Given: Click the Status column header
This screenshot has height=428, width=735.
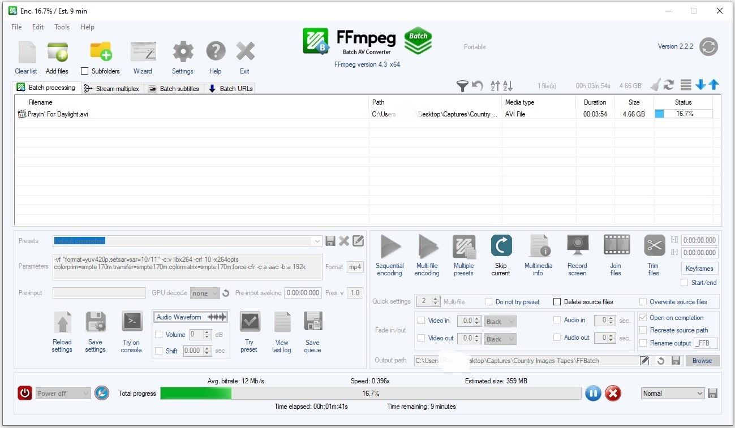Looking at the screenshot, I should coord(683,102).
